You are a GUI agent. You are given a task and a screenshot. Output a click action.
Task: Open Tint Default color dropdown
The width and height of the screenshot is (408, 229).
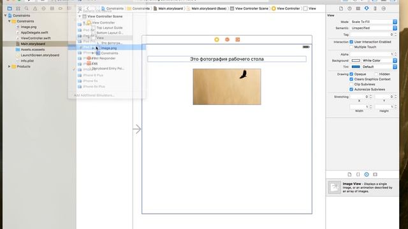(379, 67)
